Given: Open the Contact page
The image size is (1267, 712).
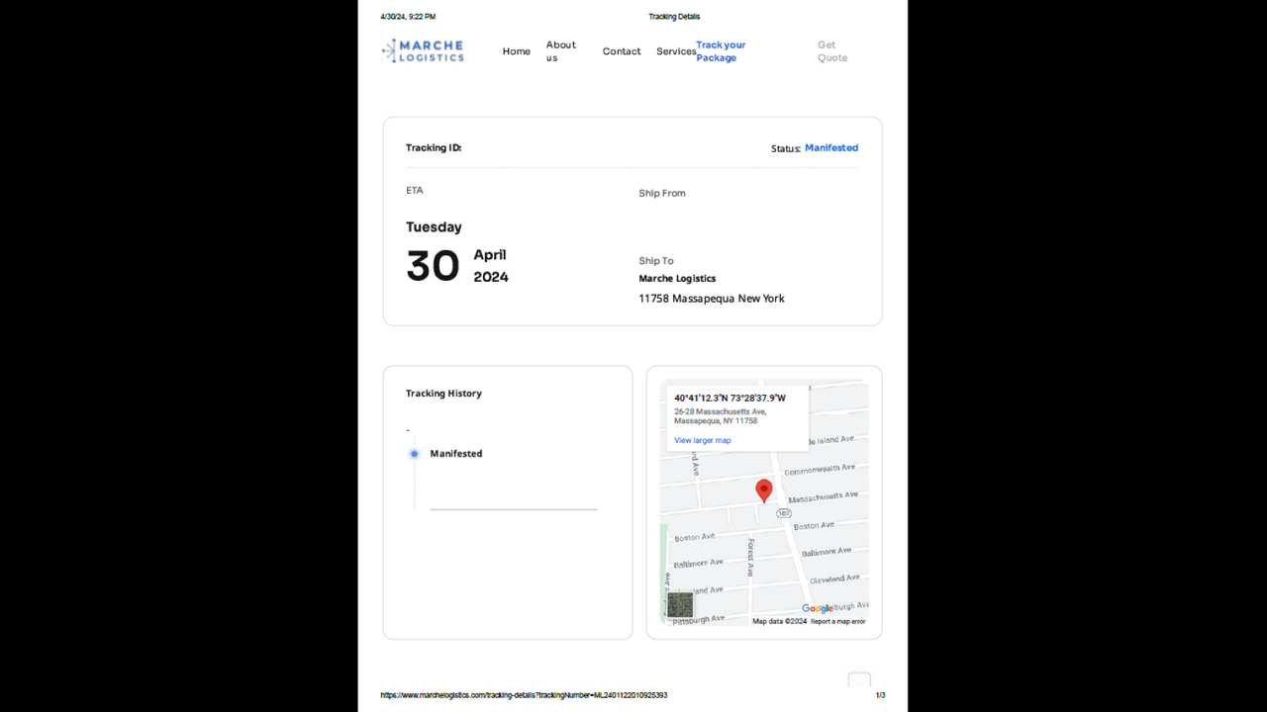Looking at the screenshot, I should pos(622,51).
